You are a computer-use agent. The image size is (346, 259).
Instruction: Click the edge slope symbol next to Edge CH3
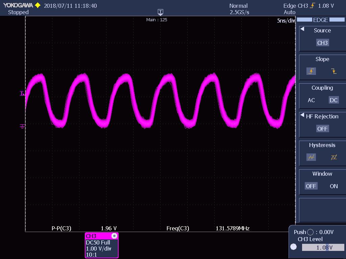pyautogui.click(x=313, y=5)
